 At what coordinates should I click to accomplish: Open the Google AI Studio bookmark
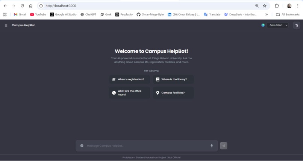(63, 15)
